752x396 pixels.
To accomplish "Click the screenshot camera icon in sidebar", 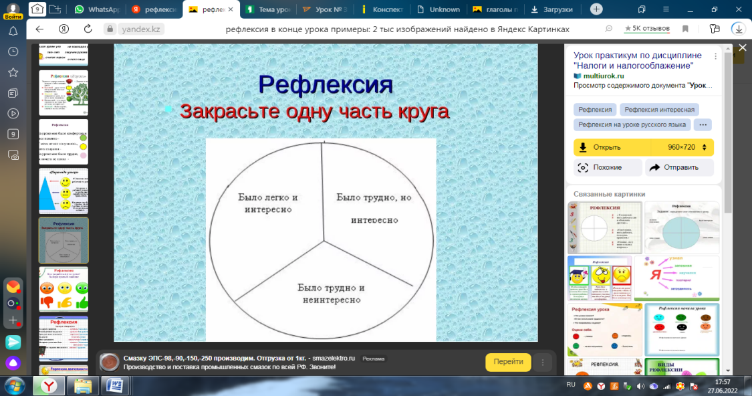I will click(x=13, y=155).
